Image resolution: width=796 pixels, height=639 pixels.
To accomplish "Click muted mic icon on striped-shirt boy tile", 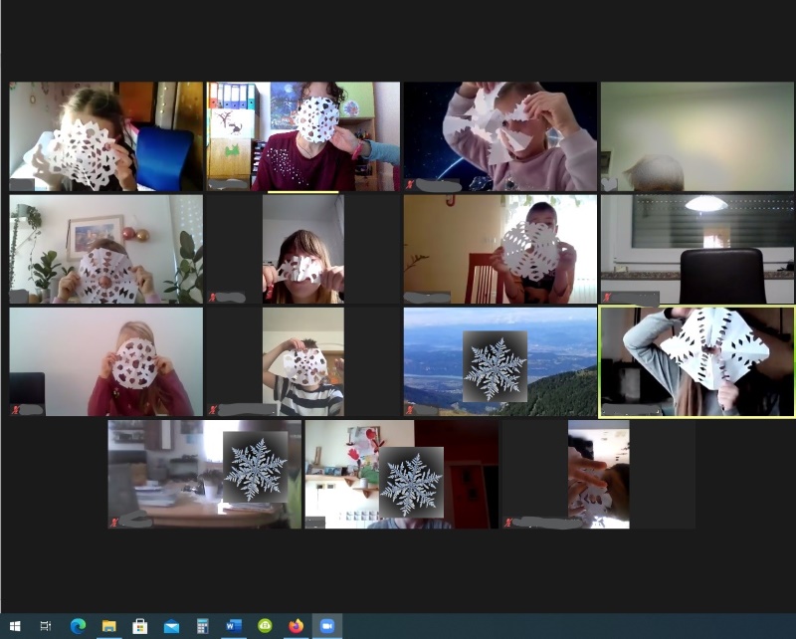I will [212, 410].
